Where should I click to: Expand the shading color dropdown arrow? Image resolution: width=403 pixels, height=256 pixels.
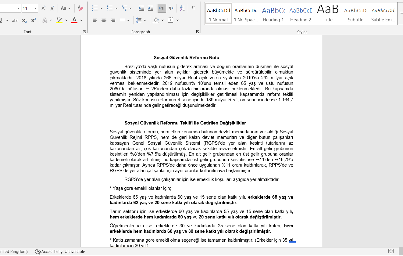(x=162, y=20)
